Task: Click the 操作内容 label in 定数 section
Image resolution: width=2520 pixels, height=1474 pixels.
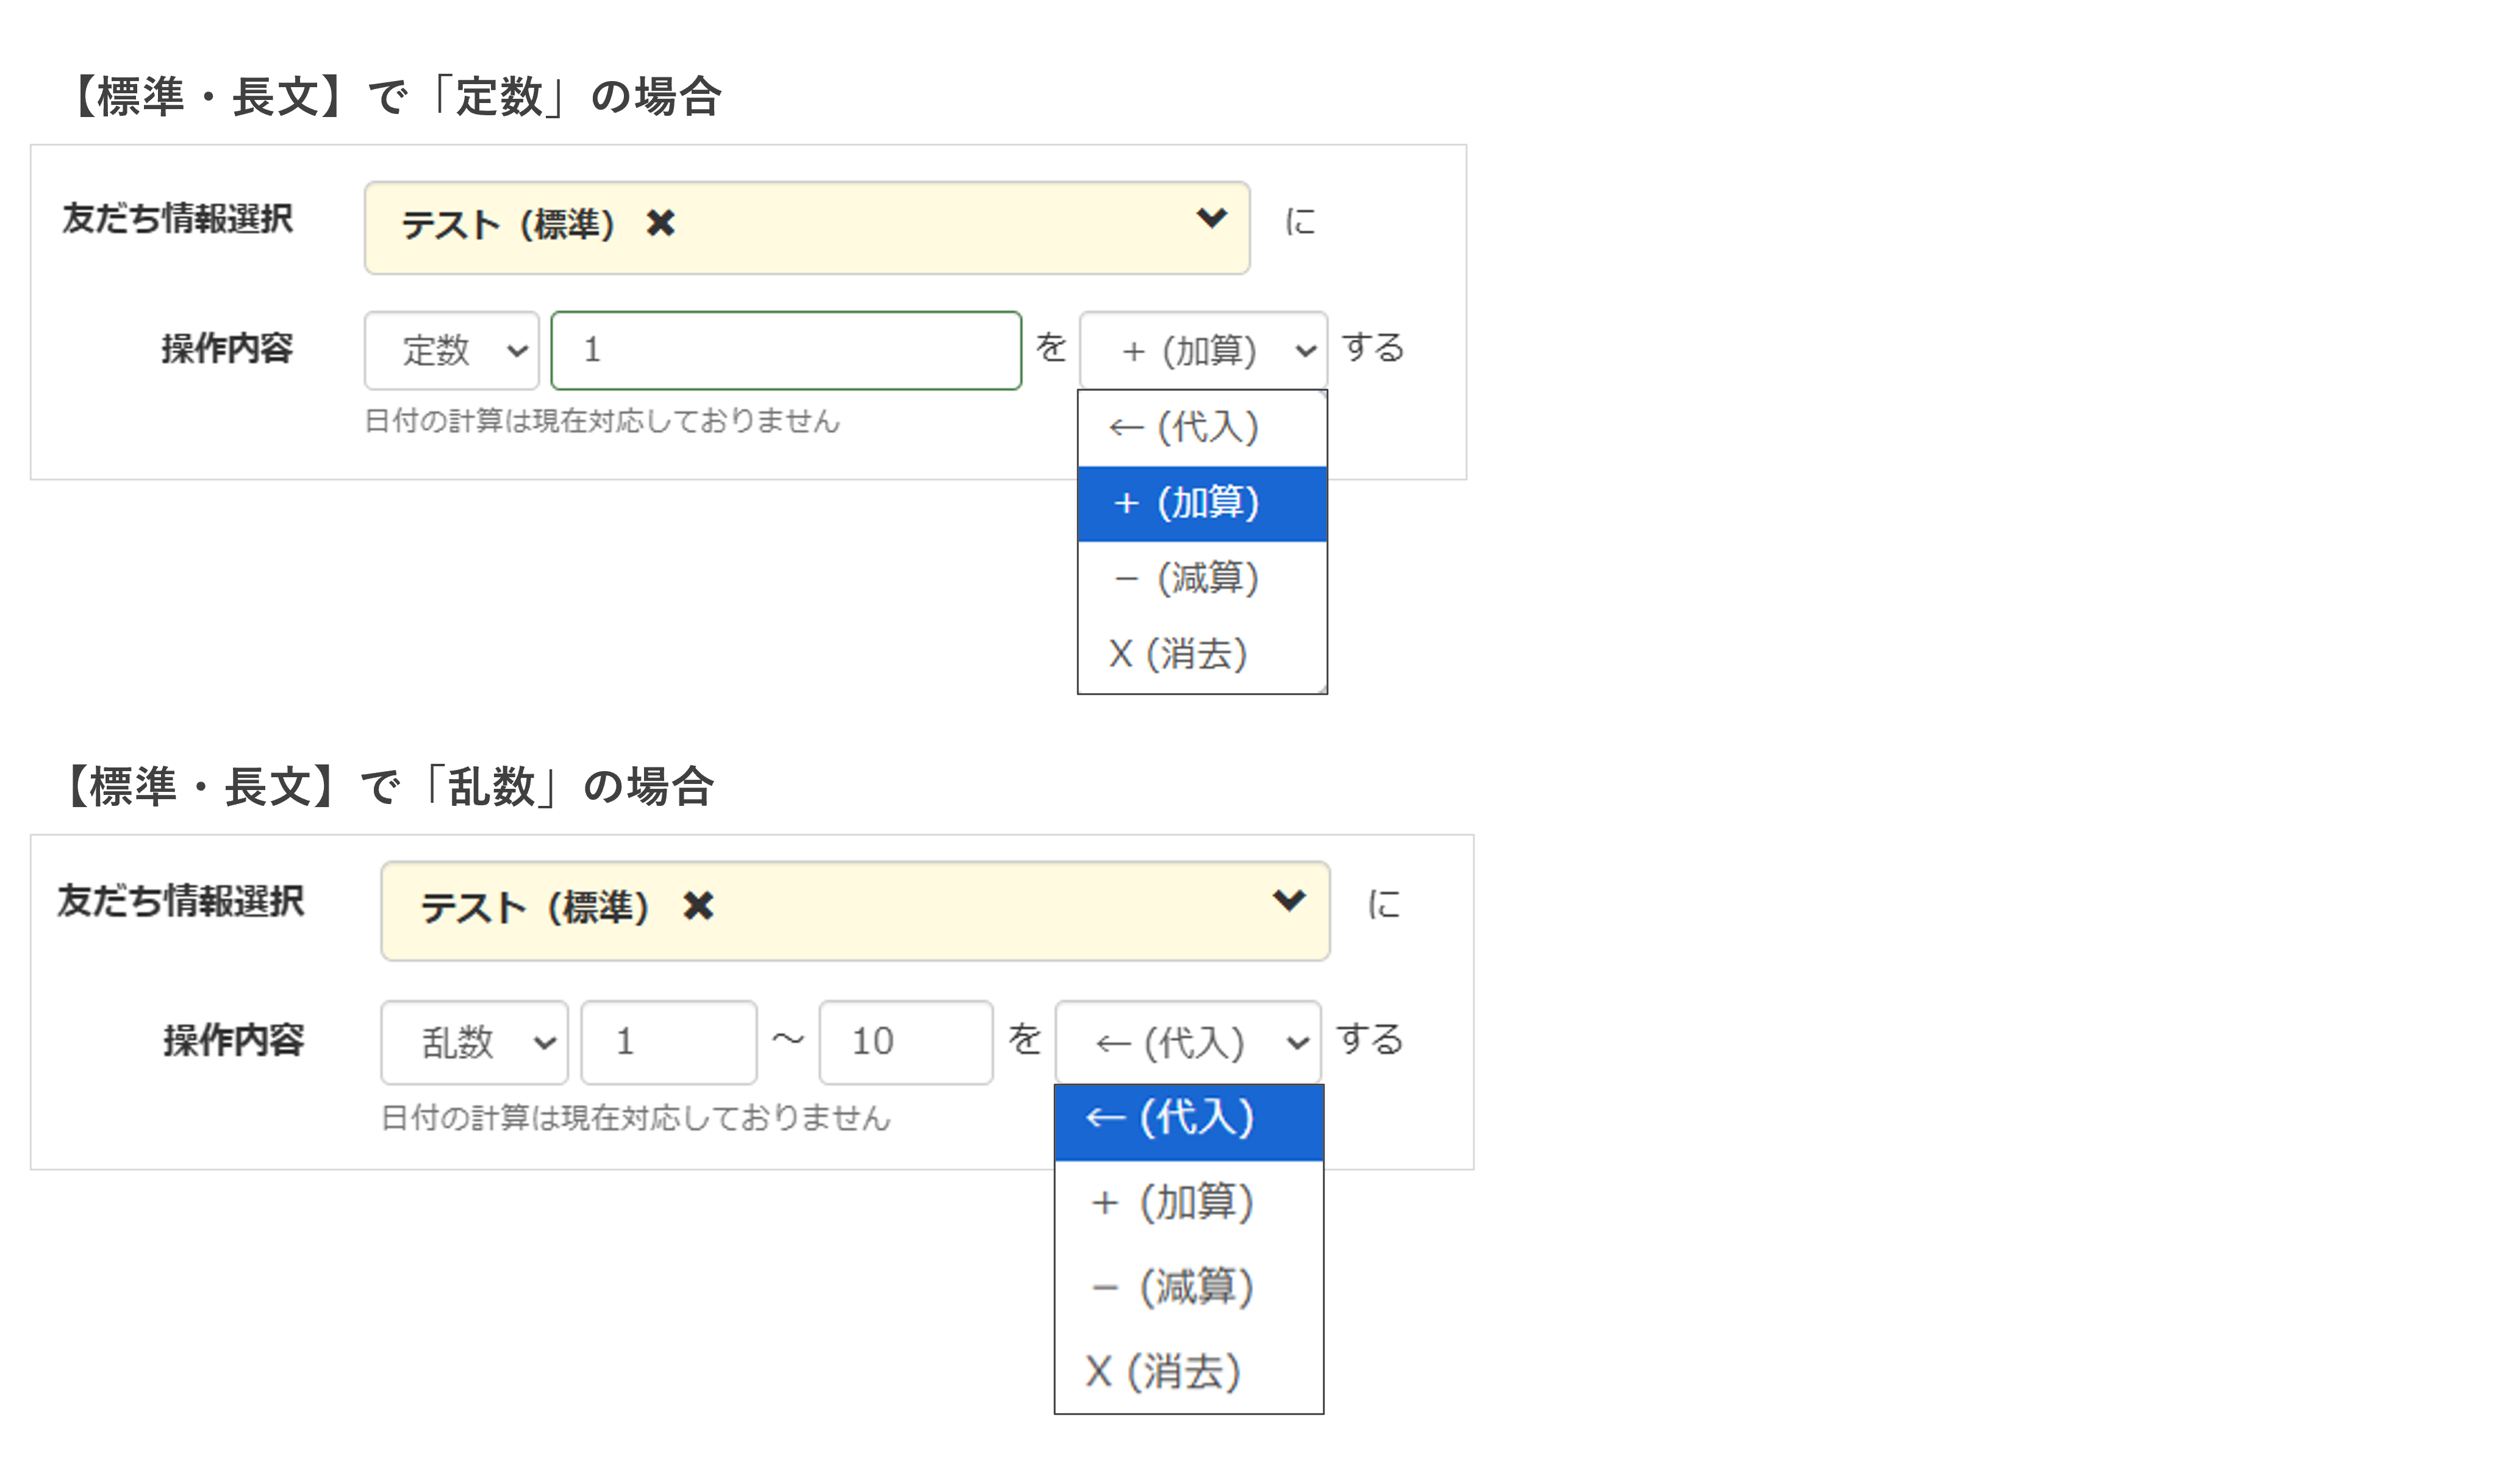Action: click(x=227, y=349)
